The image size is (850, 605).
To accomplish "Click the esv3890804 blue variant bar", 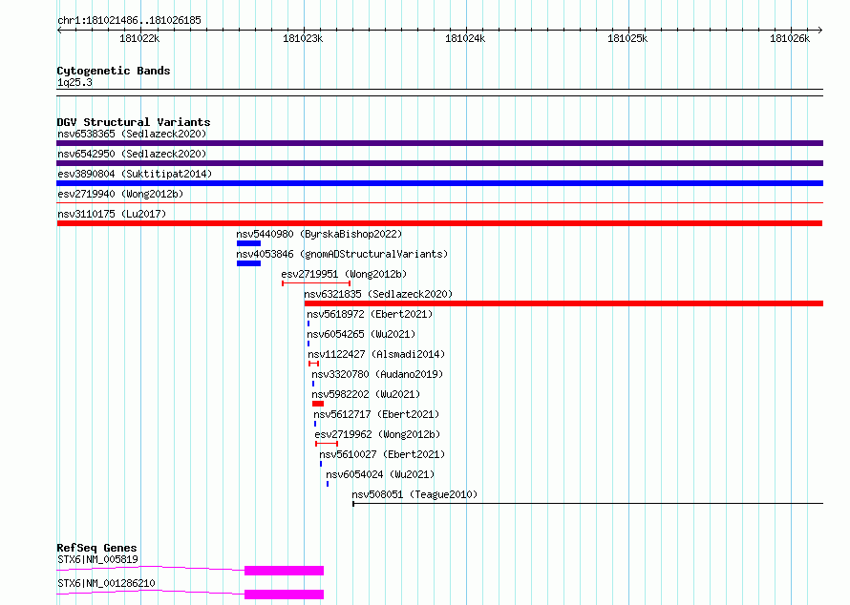I will pos(439,183).
